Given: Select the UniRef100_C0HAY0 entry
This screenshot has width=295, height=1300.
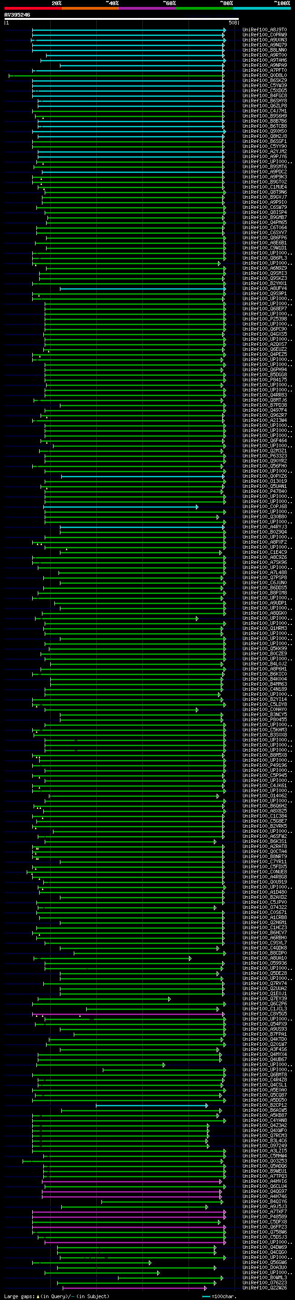Looking at the screenshot, I should 265,710.
